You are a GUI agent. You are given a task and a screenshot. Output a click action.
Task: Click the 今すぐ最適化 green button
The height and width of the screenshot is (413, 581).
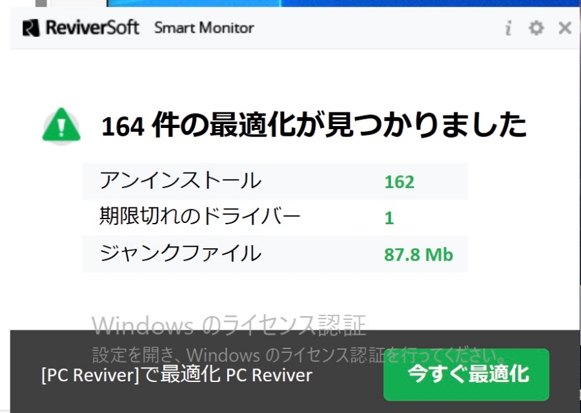coord(467,374)
